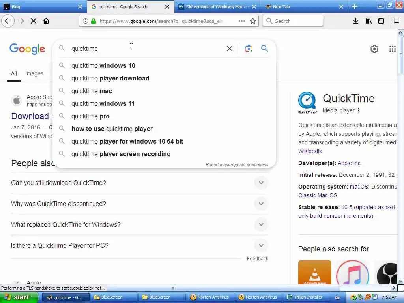Expand "Can you still download QuickTime?"
Screen dimensions: 404x303
tap(139, 183)
